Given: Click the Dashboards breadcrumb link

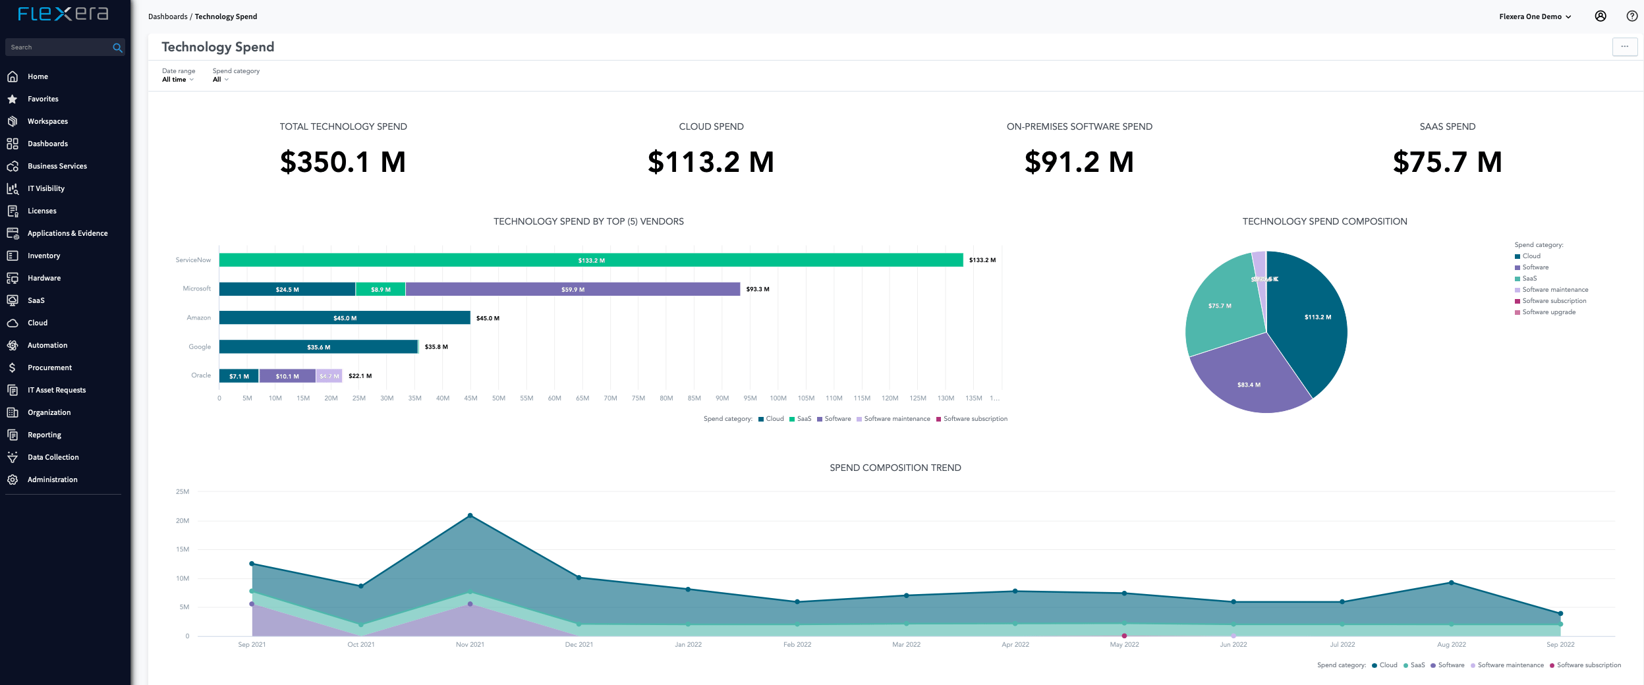Looking at the screenshot, I should click(x=167, y=16).
